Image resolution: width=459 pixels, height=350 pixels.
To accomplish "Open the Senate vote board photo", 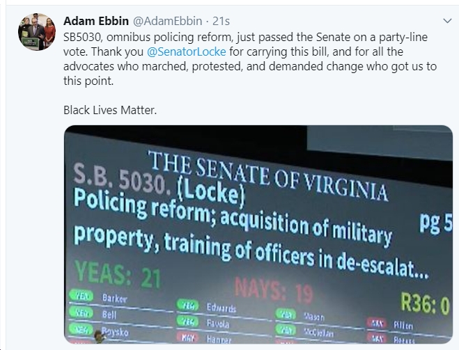I will pos(258,234).
